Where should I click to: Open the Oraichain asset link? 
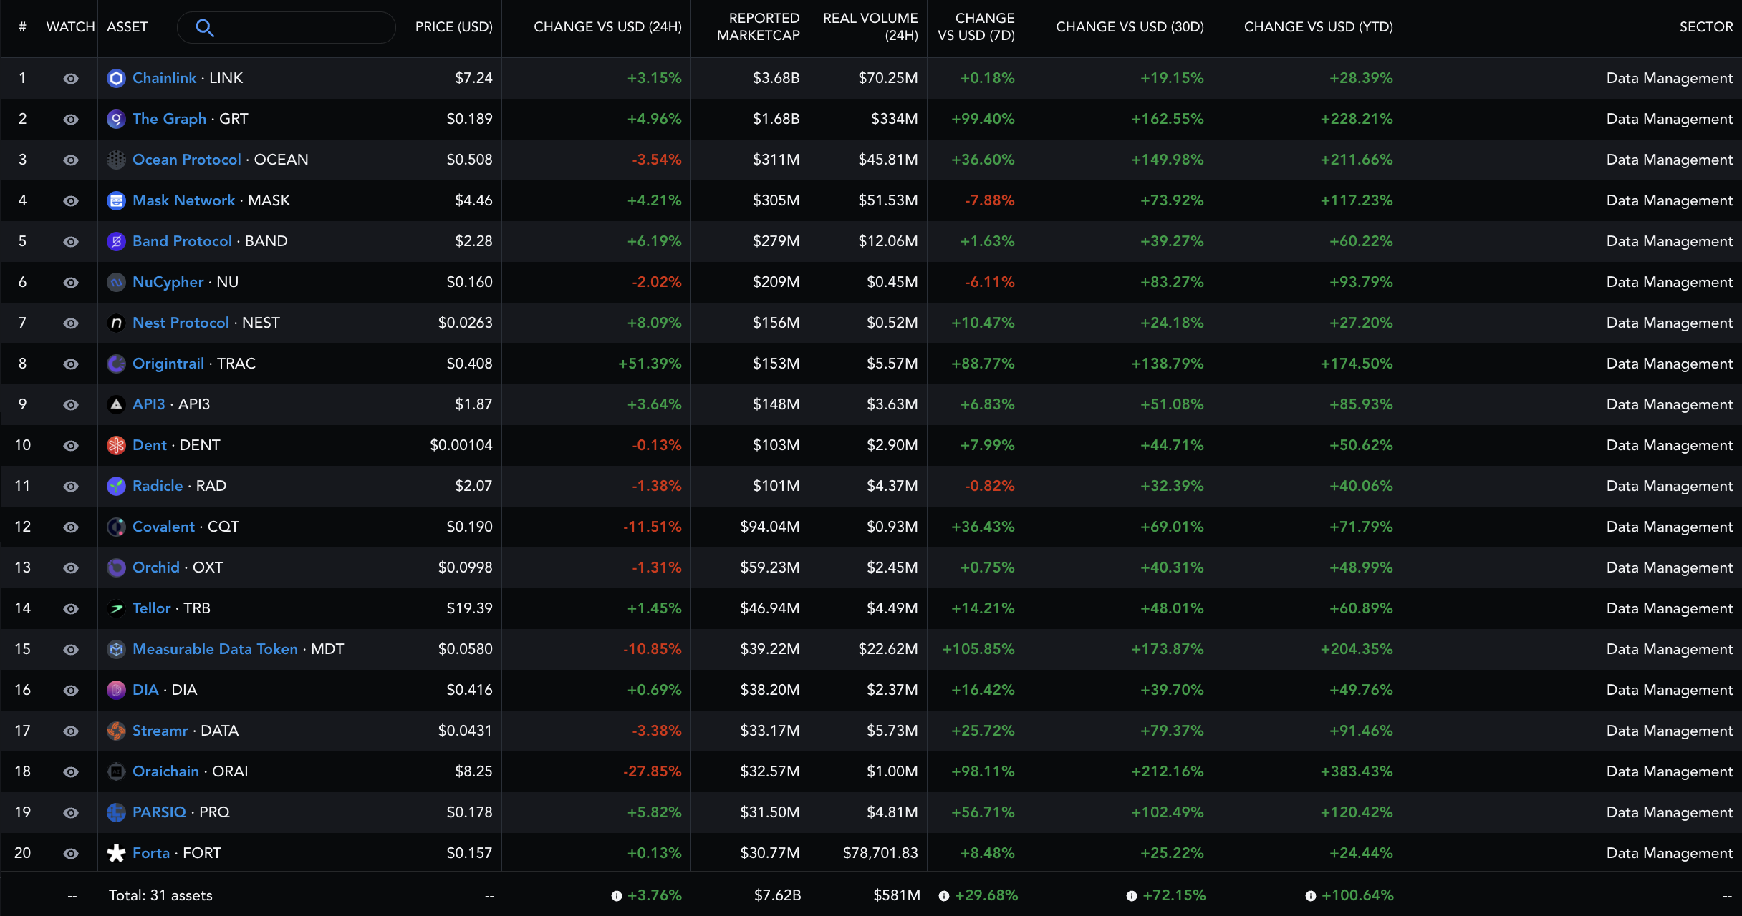165,771
